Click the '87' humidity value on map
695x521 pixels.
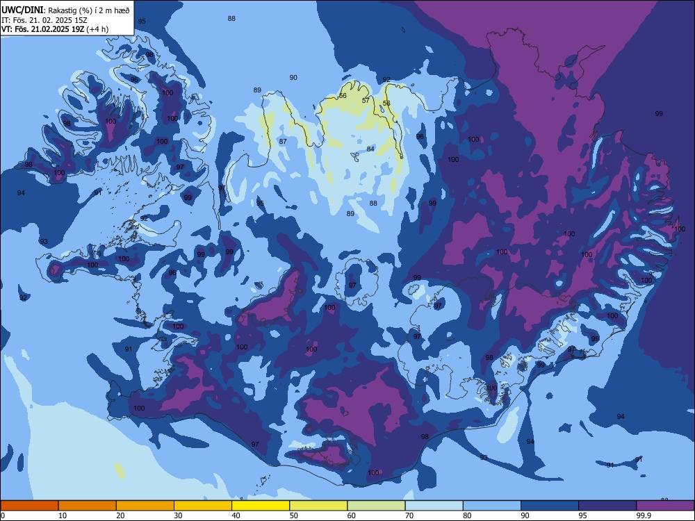pyautogui.click(x=283, y=141)
